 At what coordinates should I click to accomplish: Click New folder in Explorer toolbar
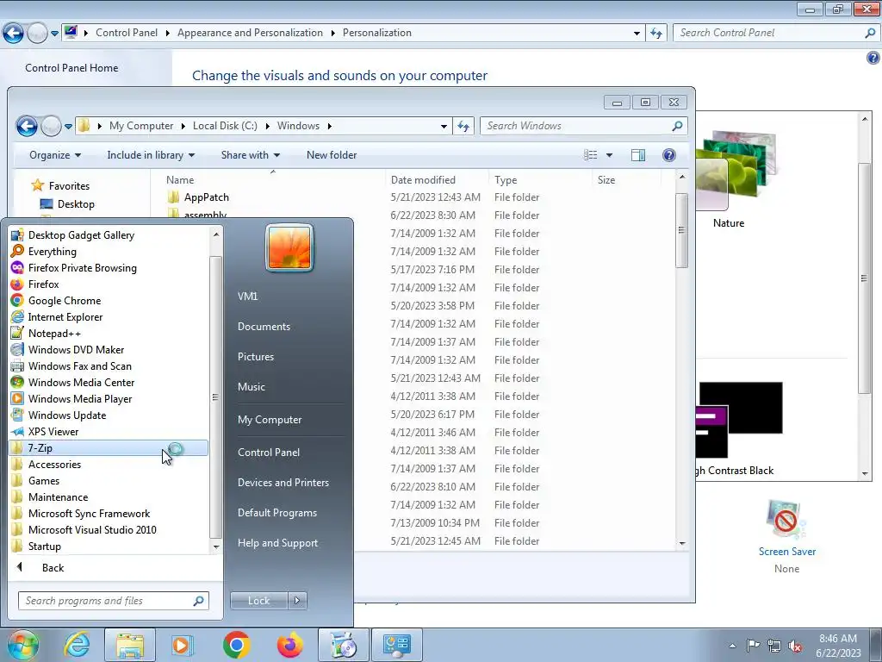tap(332, 155)
